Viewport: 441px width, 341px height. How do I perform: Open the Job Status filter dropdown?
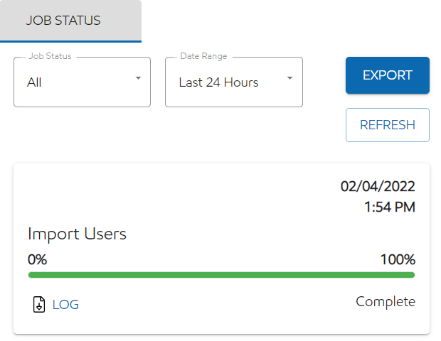click(x=82, y=82)
